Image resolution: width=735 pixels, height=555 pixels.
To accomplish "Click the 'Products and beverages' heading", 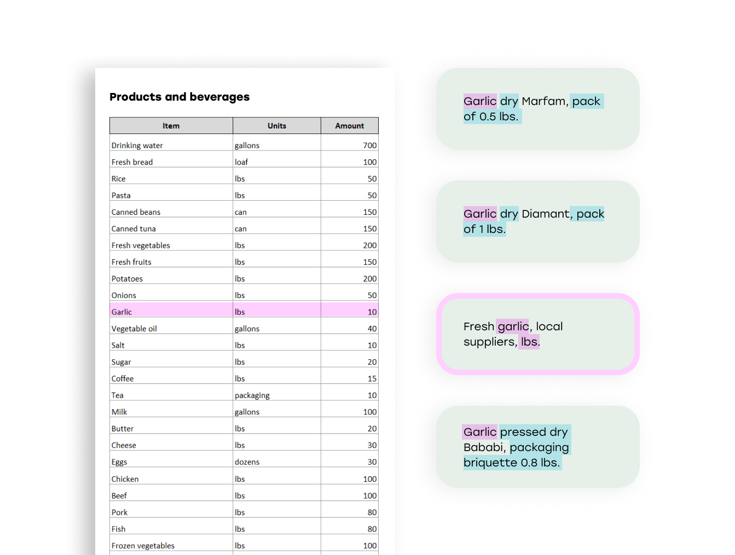I will pos(180,97).
